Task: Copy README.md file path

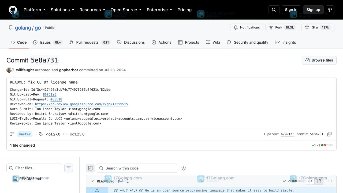Action: [120, 181]
